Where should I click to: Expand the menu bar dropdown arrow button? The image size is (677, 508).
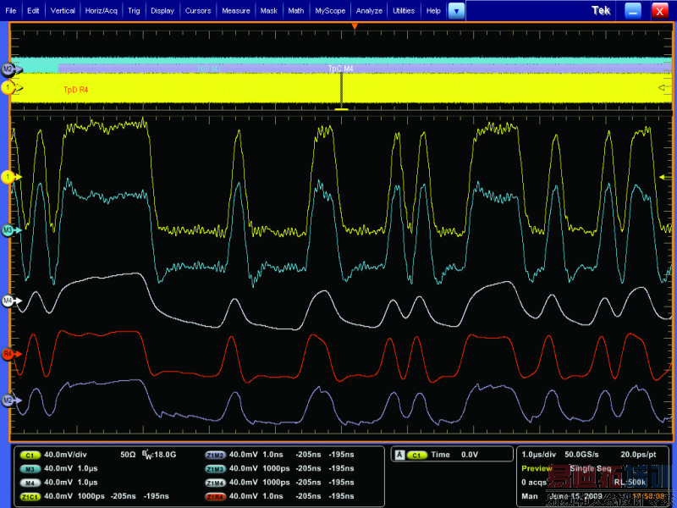(456, 11)
